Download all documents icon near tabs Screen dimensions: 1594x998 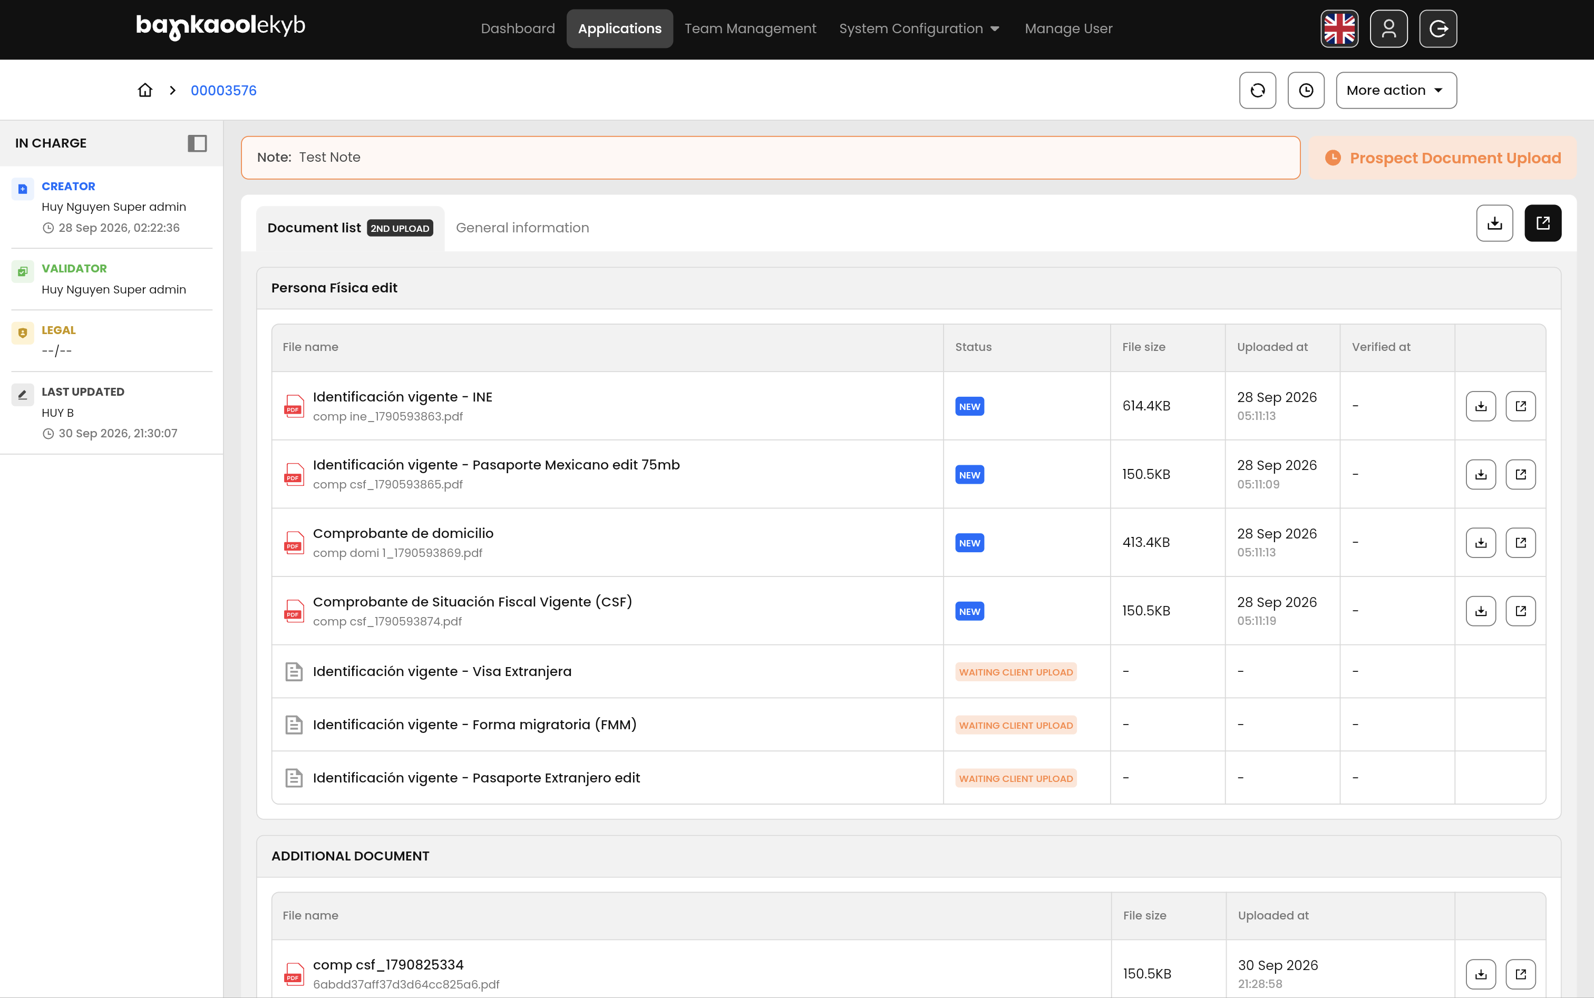tap(1495, 223)
